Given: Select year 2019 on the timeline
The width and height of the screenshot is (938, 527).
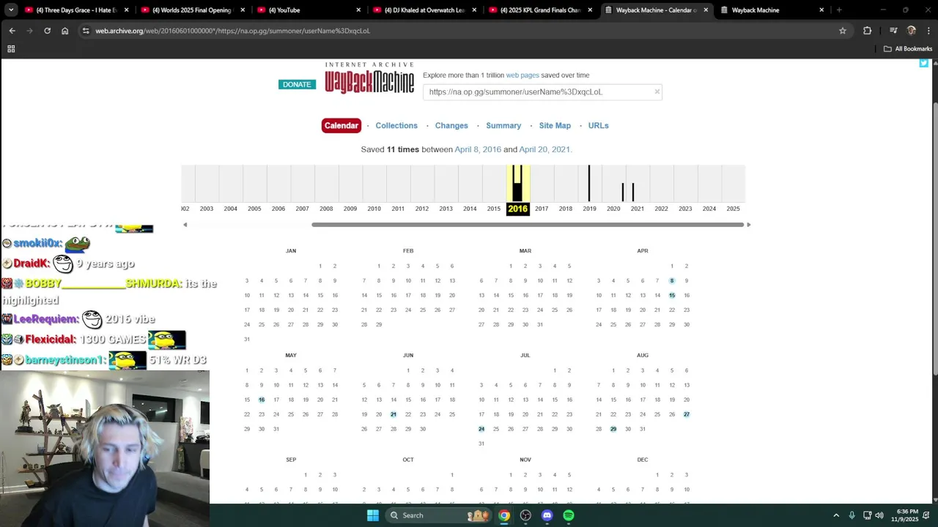Looking at the screenshot, I should 589,209.
